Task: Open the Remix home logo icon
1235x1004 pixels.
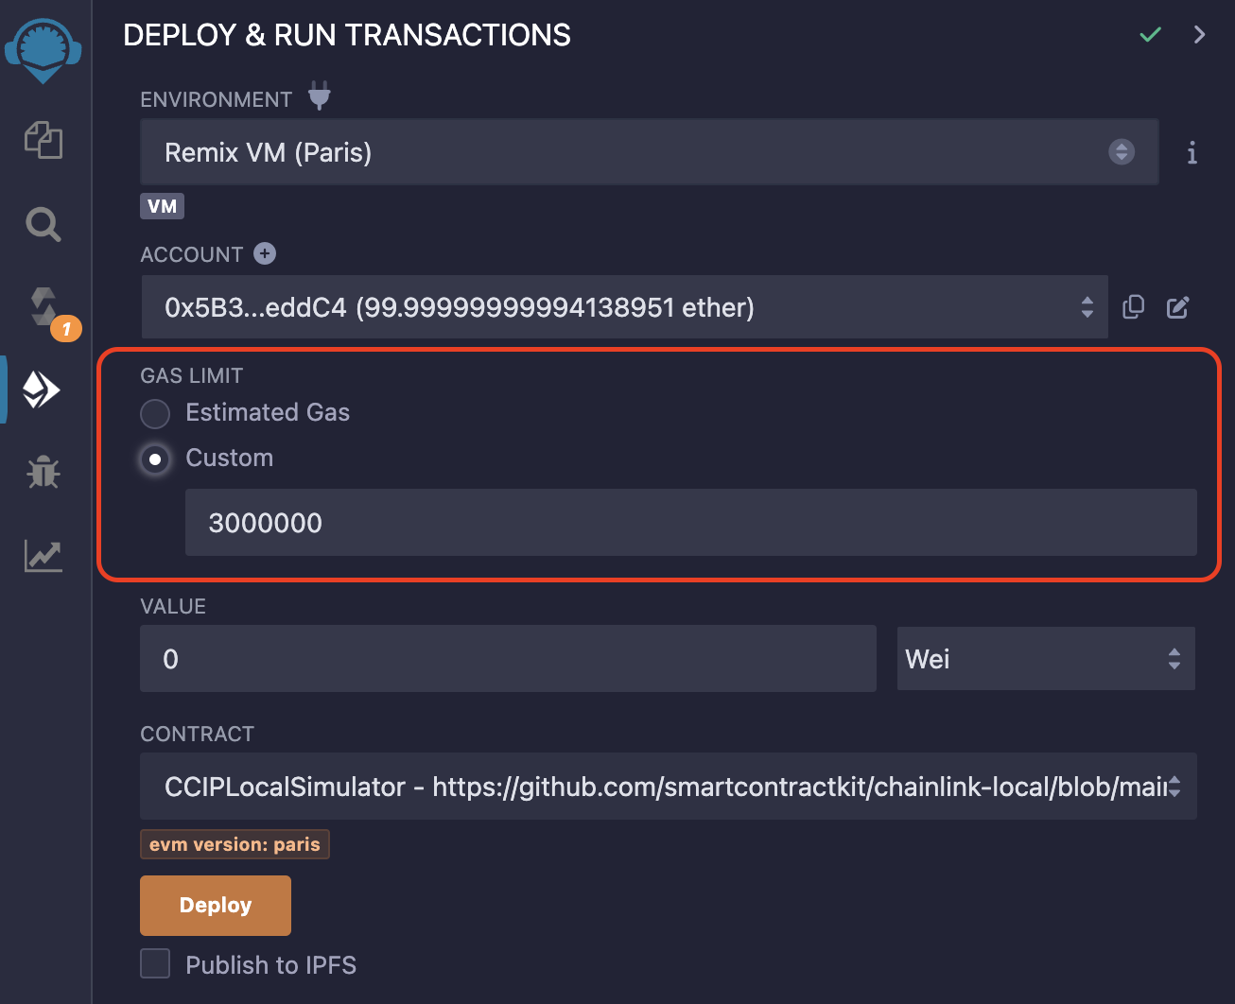Action: (43, 50)
